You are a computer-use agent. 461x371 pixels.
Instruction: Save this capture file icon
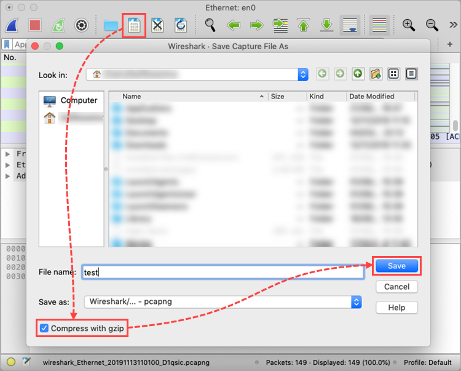(x=134, y=25)
